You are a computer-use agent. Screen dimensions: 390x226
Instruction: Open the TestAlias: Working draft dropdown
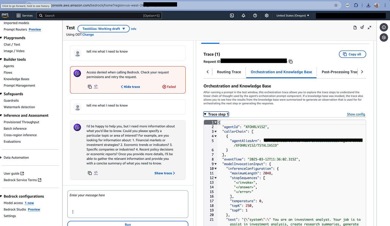click(x=104, y=29)
